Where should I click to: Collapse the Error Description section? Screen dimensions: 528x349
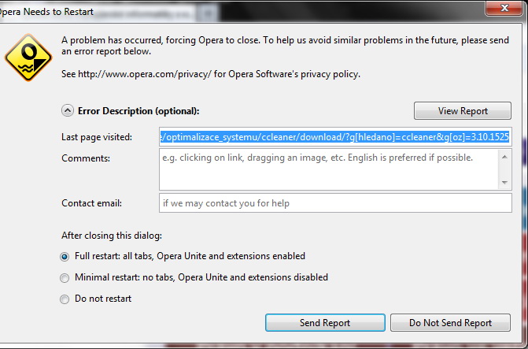(x=68, y=111)
